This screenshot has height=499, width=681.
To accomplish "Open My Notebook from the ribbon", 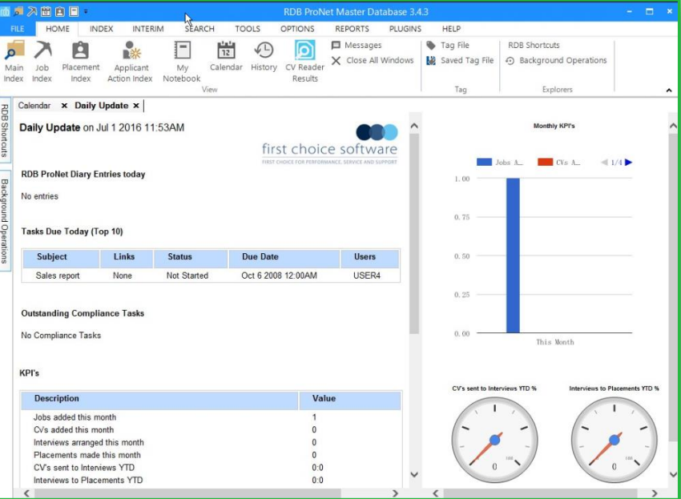I will pos(182,61).
